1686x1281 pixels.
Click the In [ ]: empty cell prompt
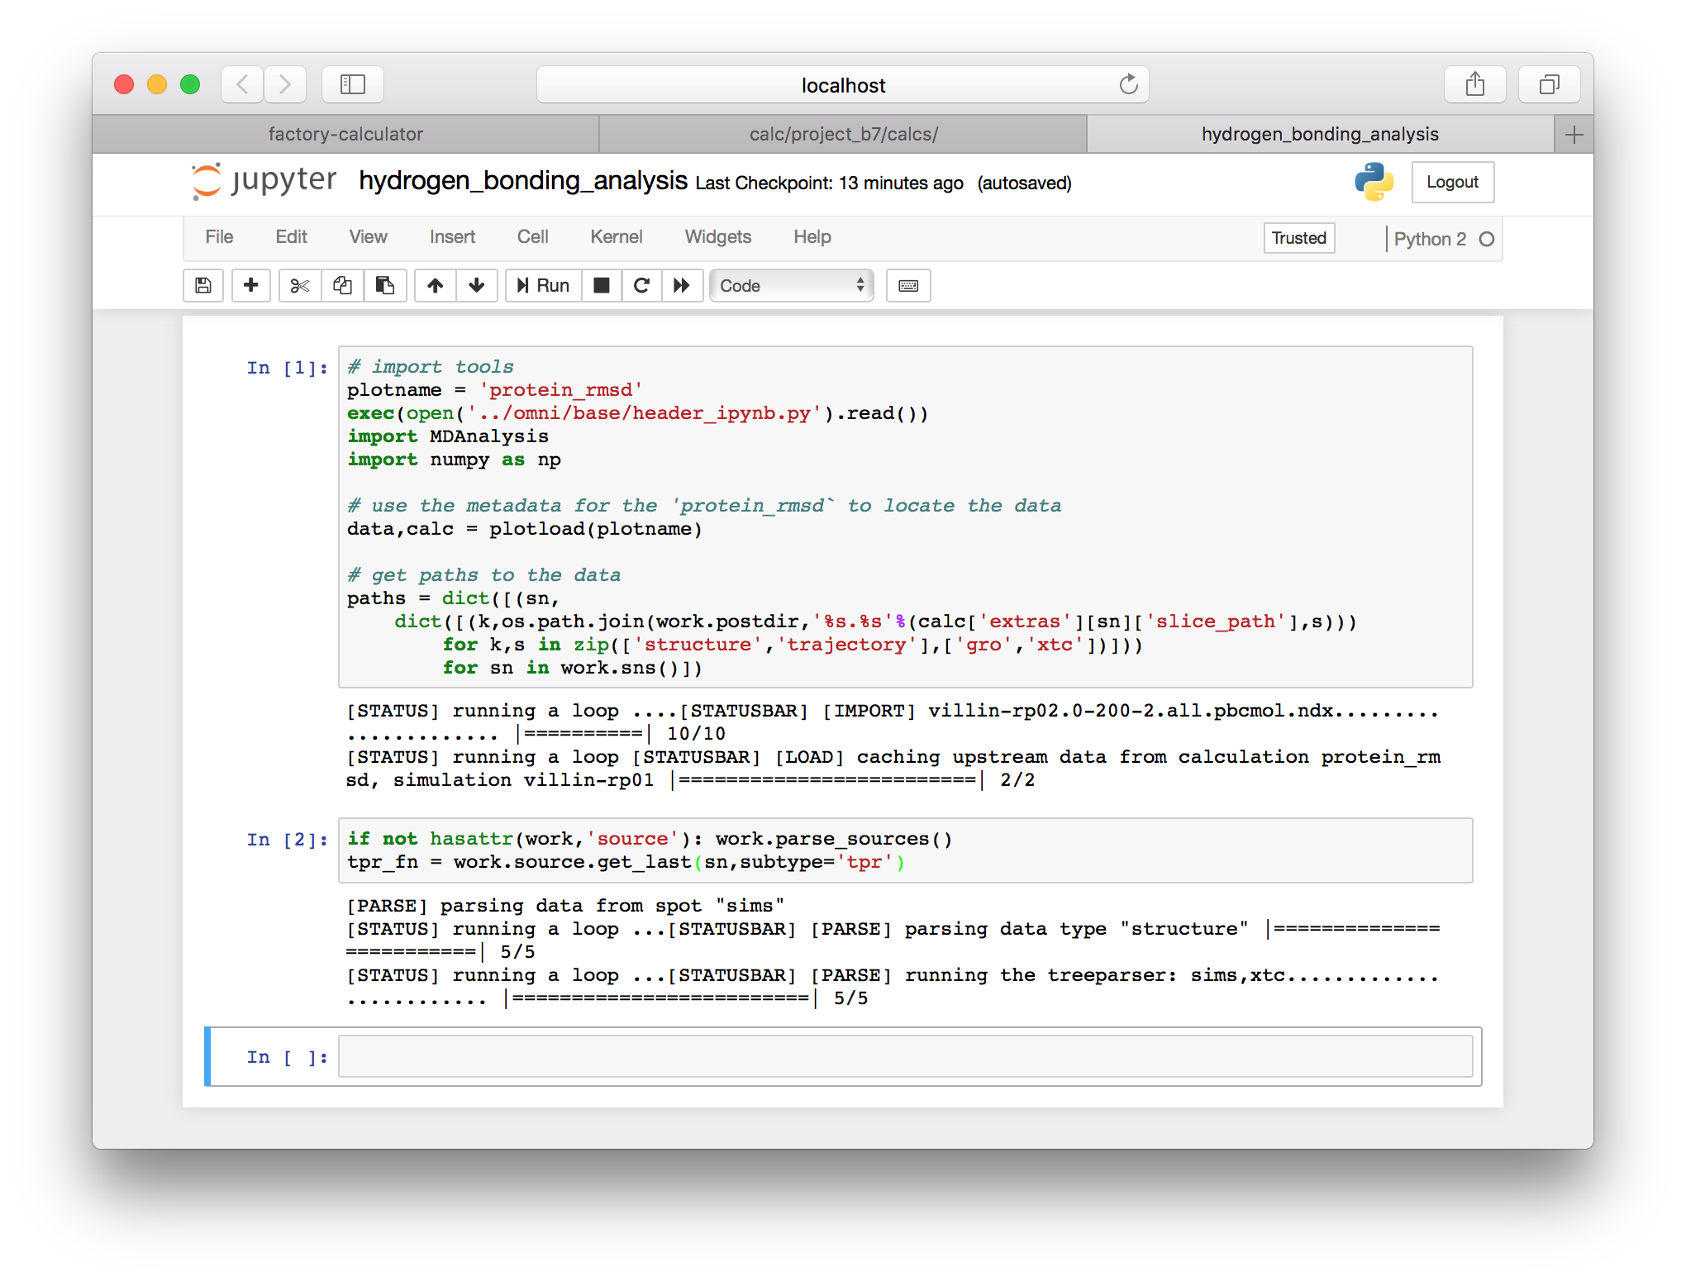pos(287,1057)
